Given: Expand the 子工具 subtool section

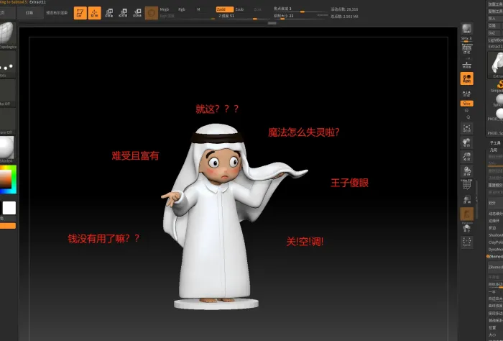Looking at the screenshot, I should pyautogui.click(x=495, y=143).
